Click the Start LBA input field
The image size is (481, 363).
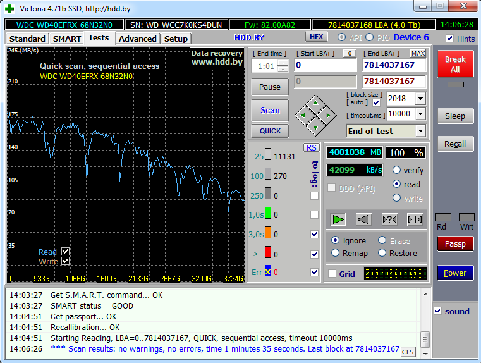pyautogui.click(x=325, y=65)
